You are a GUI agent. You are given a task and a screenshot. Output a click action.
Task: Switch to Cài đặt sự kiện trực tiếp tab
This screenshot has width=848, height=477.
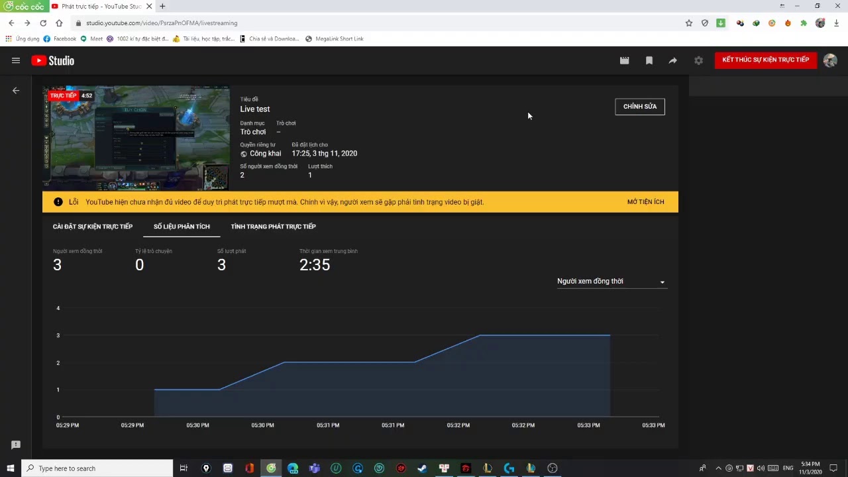pyautogui.click(x=93, y=227)
